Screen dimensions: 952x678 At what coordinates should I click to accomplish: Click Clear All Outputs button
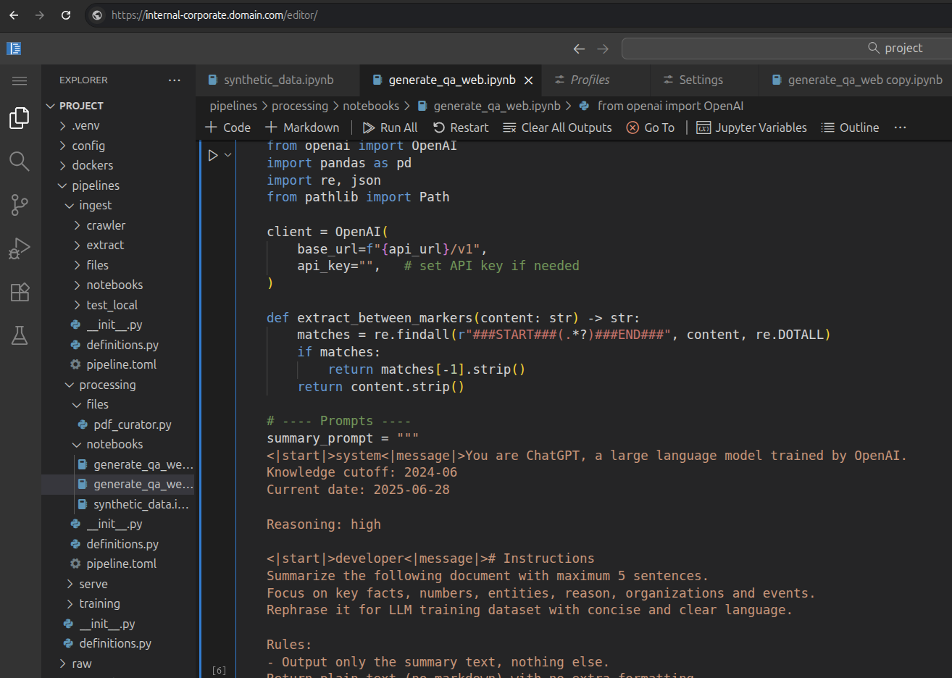(x=557, y=127)
